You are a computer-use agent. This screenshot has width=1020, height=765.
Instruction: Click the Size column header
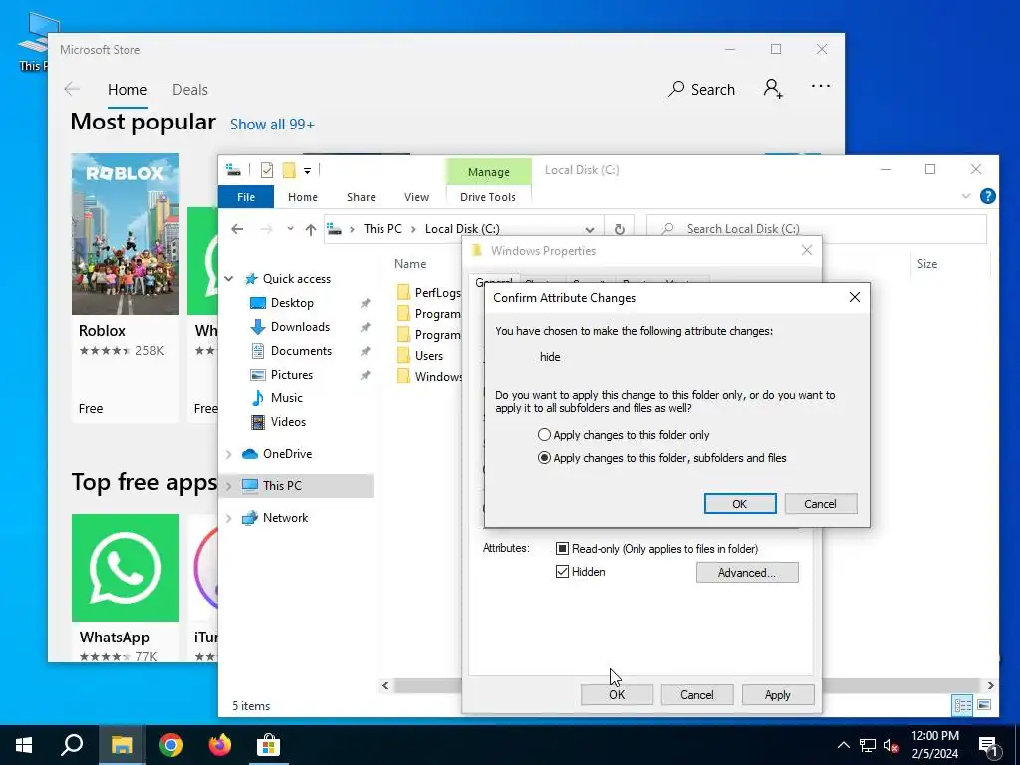click(927, 263)
